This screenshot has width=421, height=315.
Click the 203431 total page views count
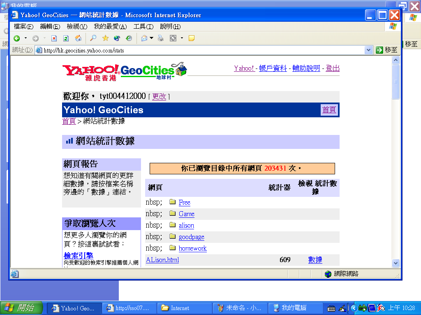click(275, 168)
